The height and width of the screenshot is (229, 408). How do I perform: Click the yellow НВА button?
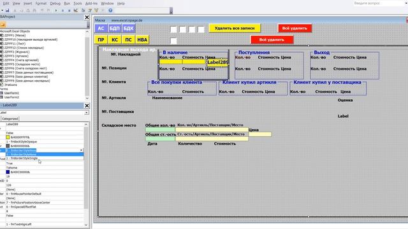coord(142,39)
